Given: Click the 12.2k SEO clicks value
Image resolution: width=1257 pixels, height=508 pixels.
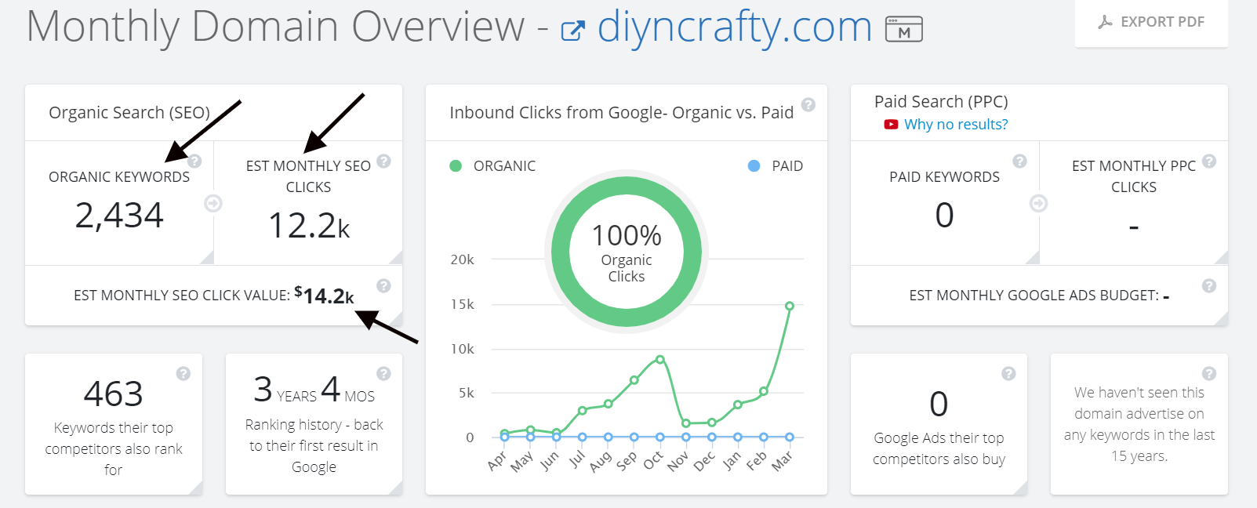Looking at the screenshot, I should tap(309, 226).
